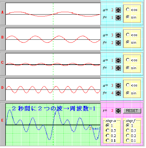This screenshot has height=148, width=146.
Task: Click the frequency stepper for wave C
Action: click(x=118, y=68)
